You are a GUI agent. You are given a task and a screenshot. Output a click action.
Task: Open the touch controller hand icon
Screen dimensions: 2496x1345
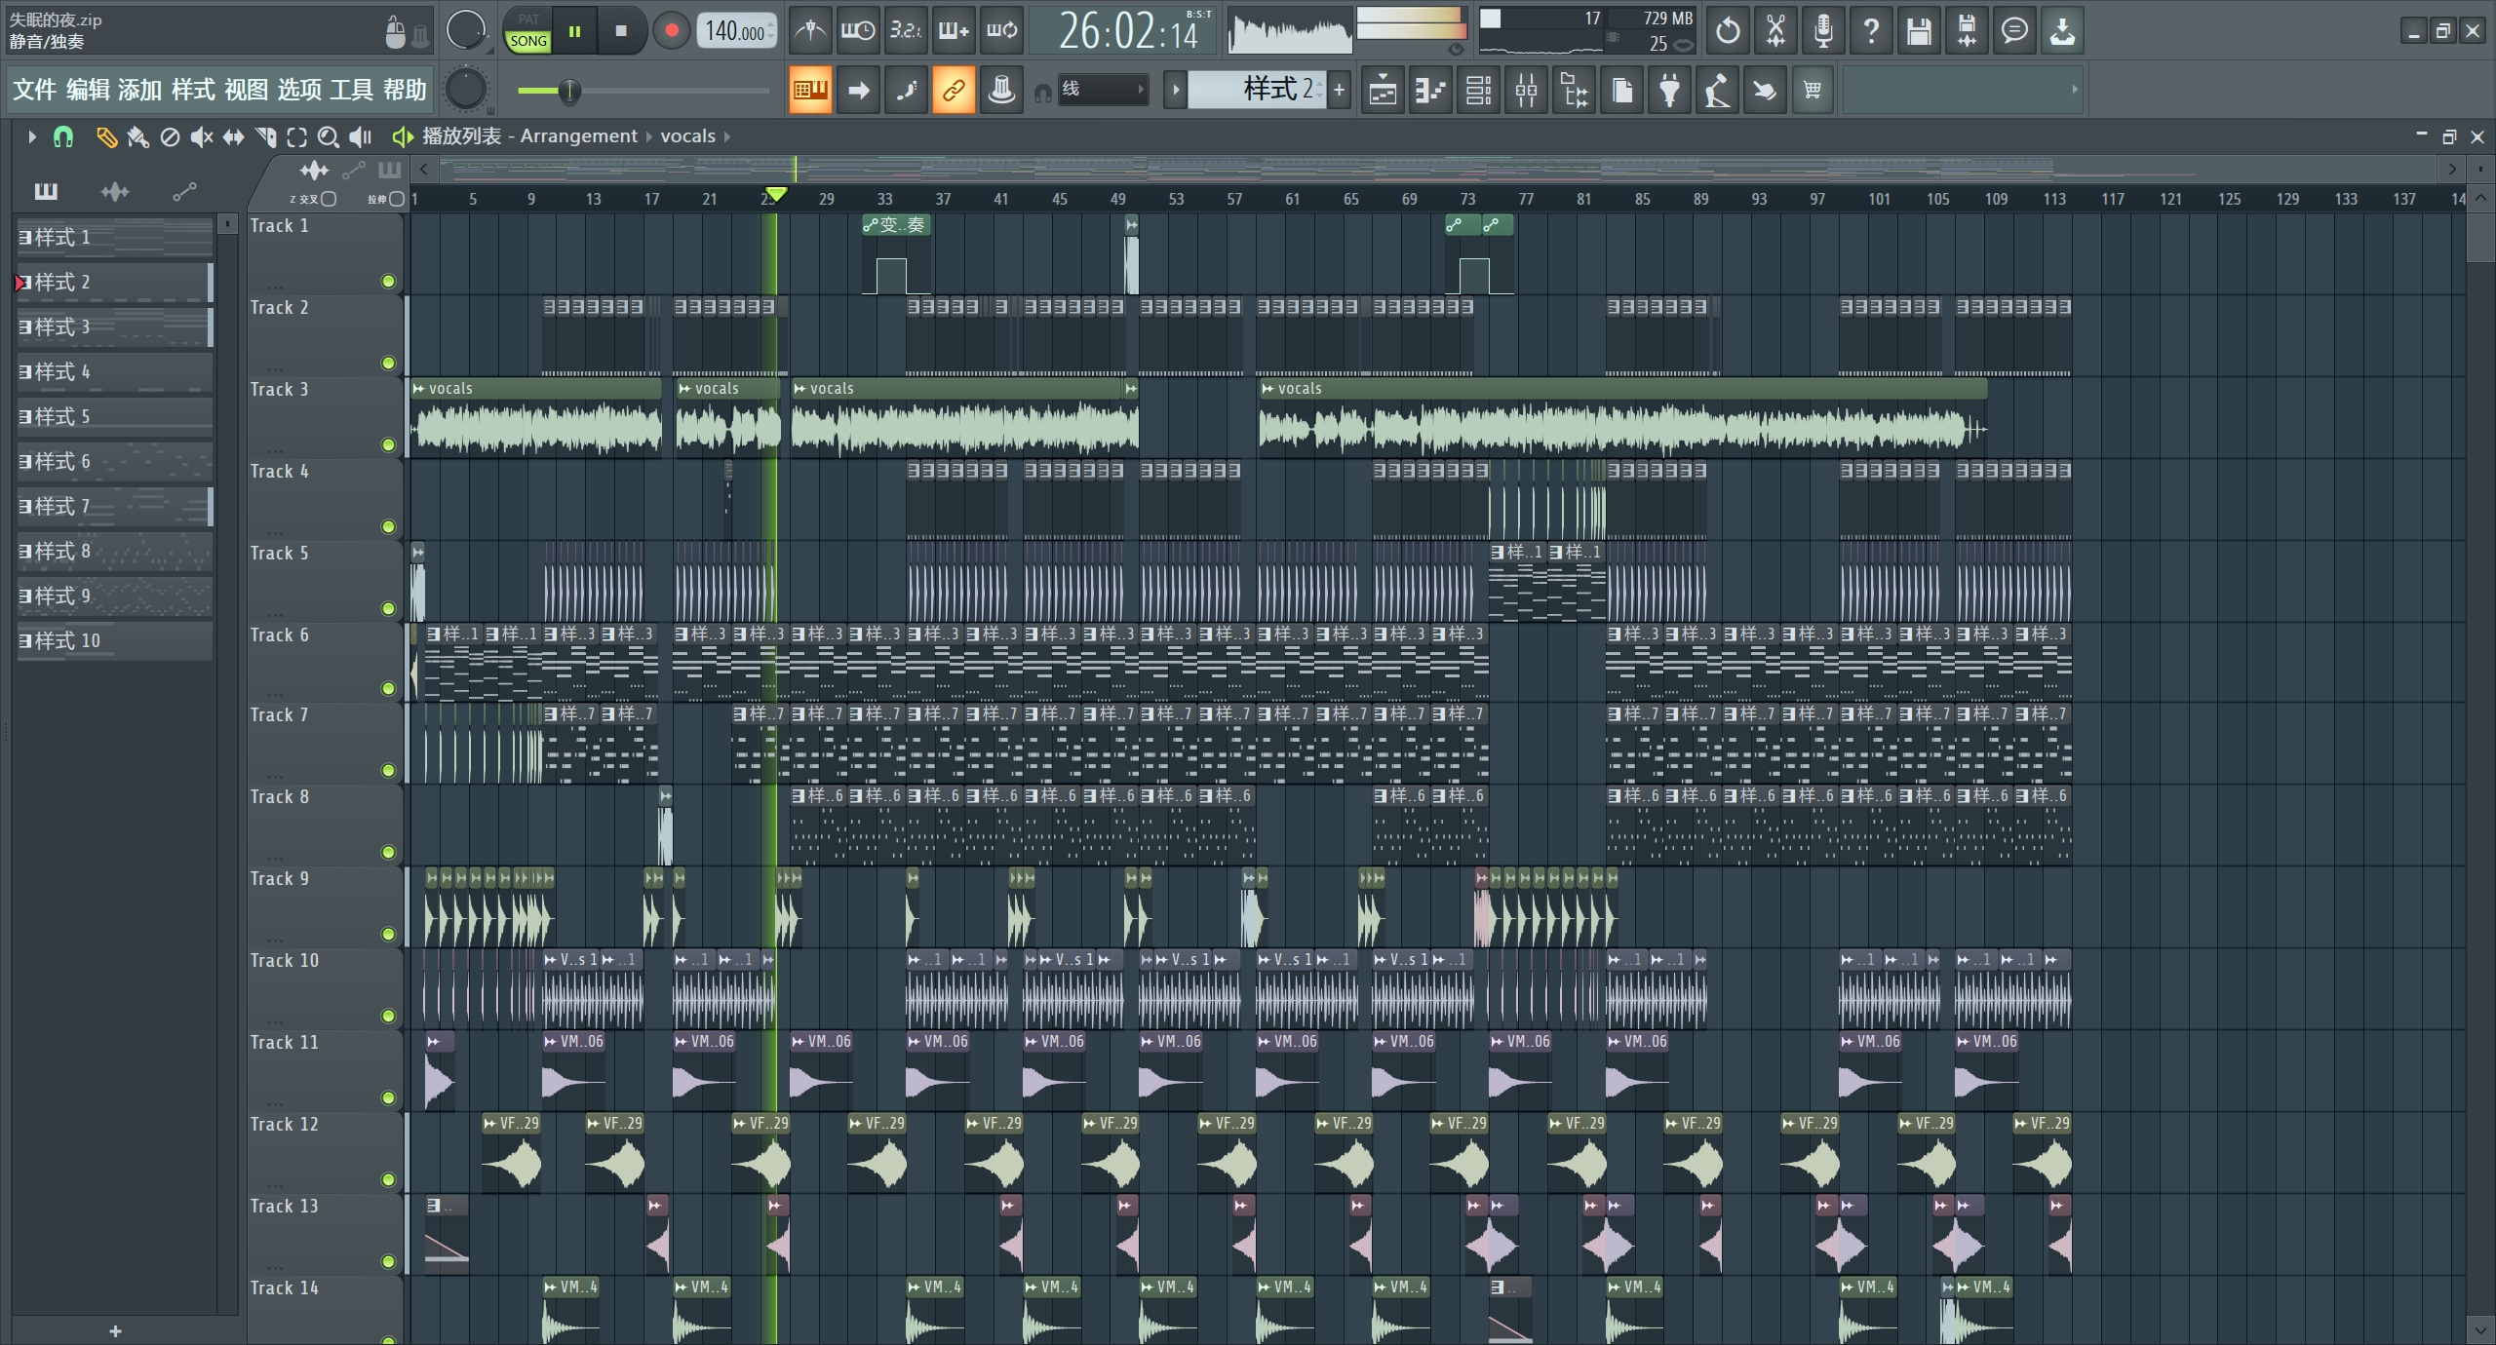tap(1765, 91)
